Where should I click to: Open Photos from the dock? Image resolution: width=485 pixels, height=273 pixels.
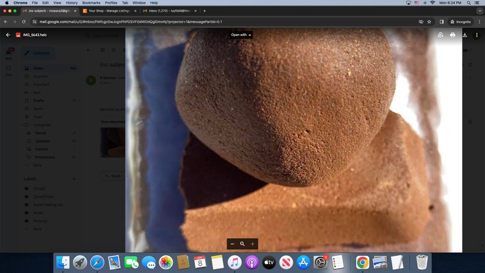coord(166,263)
